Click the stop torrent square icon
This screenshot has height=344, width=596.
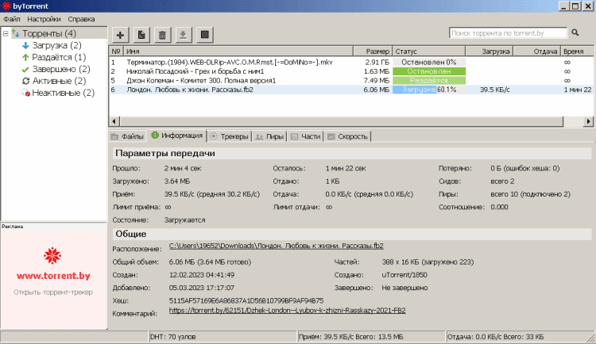[x=204, y=35]
